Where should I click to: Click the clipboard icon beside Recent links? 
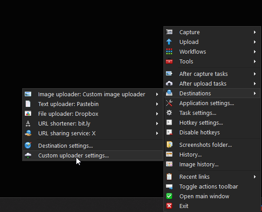tap(169, 177)
